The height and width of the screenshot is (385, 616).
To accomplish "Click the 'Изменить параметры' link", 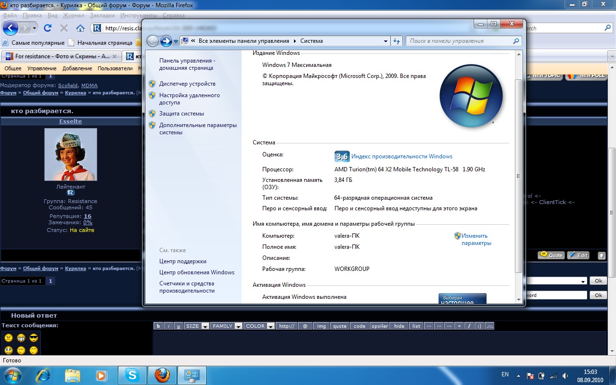I will tap(476, 239).
